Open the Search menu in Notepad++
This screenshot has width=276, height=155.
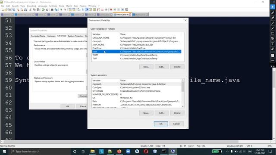(x=15, y=6)
